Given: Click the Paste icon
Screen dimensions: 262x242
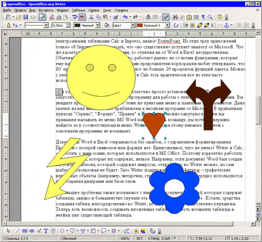Looking at the screenshot, I should 105,17.
